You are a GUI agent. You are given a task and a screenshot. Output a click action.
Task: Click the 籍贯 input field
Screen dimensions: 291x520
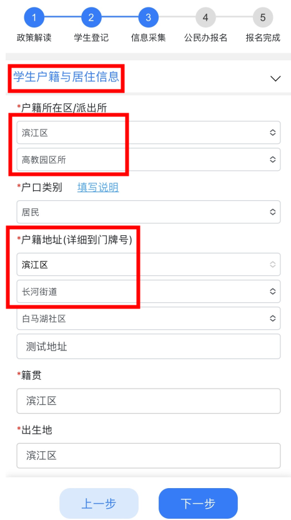coord(149,401)
